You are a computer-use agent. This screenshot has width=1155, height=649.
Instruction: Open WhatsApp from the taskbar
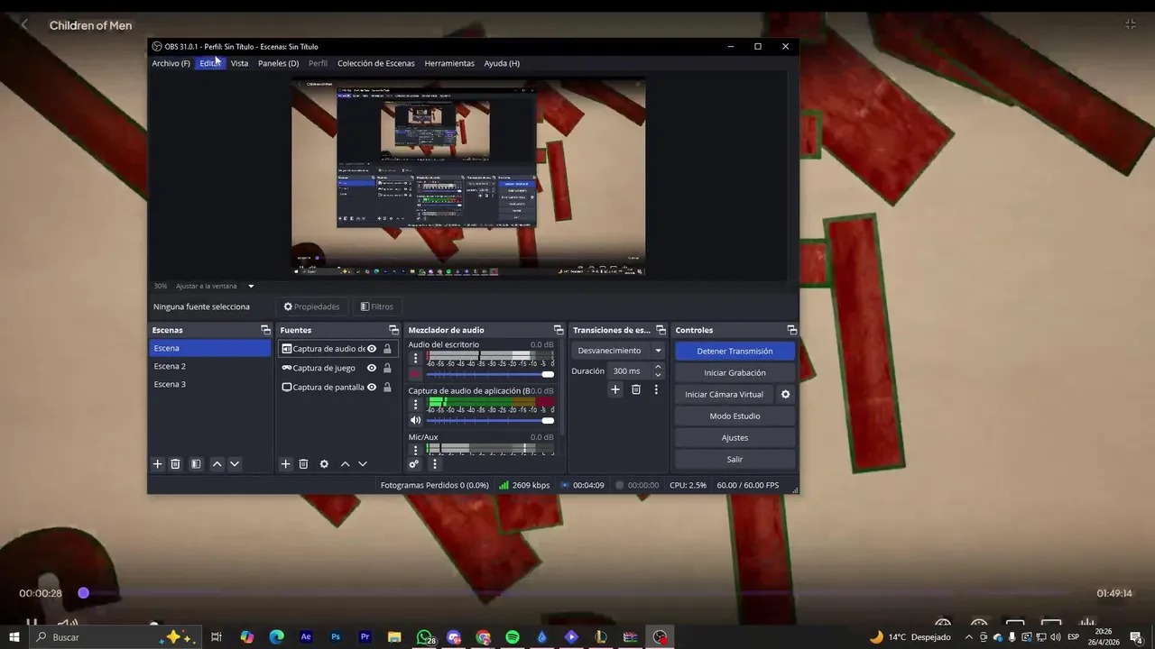(x=424, y=637)
